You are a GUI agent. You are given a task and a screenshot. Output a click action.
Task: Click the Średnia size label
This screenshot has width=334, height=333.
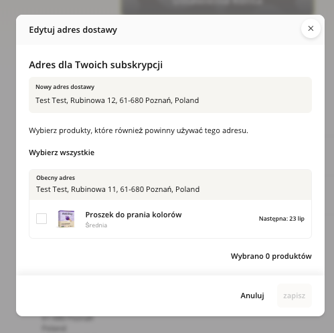(96, 225)
